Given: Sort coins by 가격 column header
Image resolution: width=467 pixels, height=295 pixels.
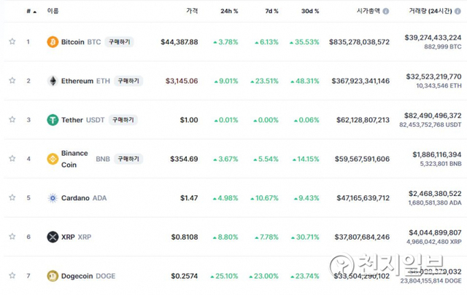Looking at the screenshot, I should 191,12.
